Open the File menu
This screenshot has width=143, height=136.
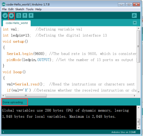click(x=4, y=9)
